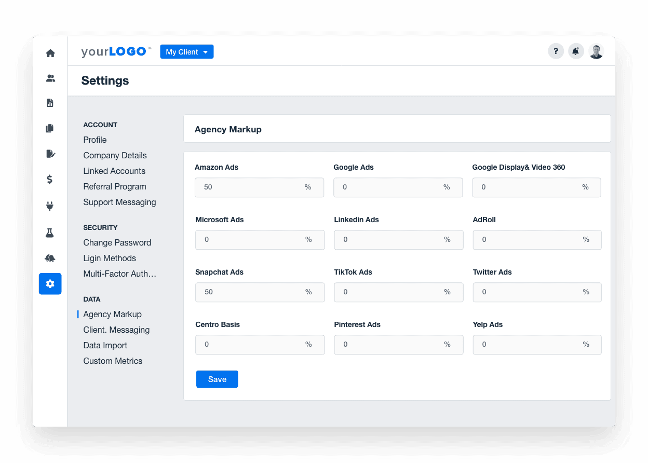Open the My Client dropdown
The height and width of the screenshot is (463, 648).
point(186,51)
